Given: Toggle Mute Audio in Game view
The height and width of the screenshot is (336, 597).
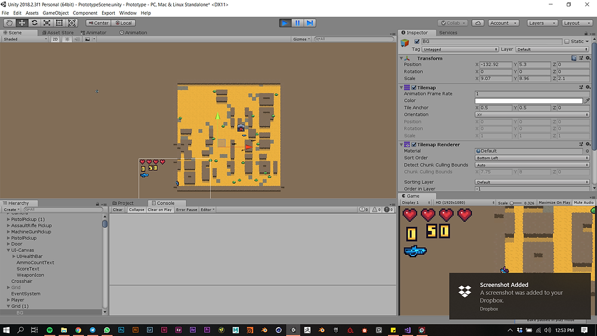Looking at the screenshot, I should 583,203.
